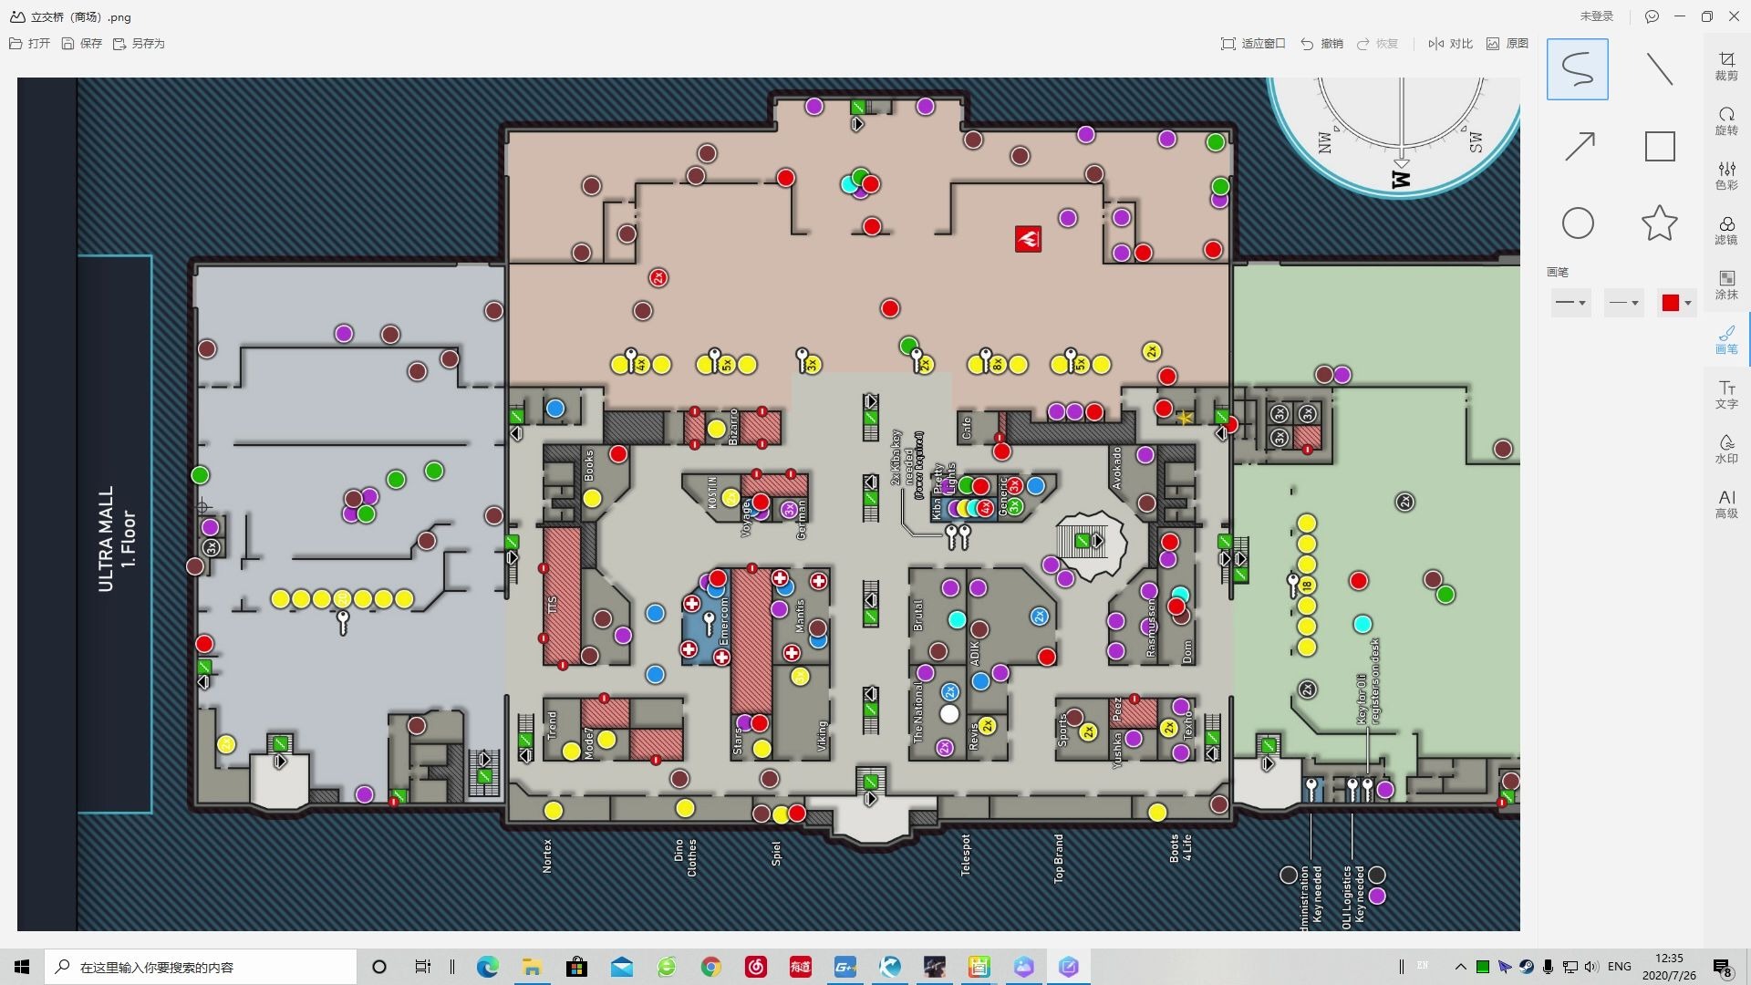The image size is (1751, 985).
Task: Open the Windows Start menu
Action: point(22,967)
